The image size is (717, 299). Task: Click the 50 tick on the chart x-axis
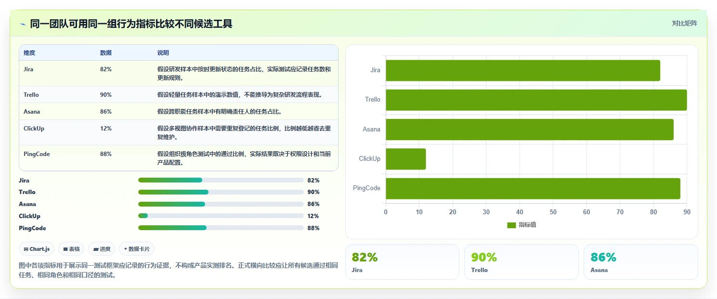click(553, 212)
